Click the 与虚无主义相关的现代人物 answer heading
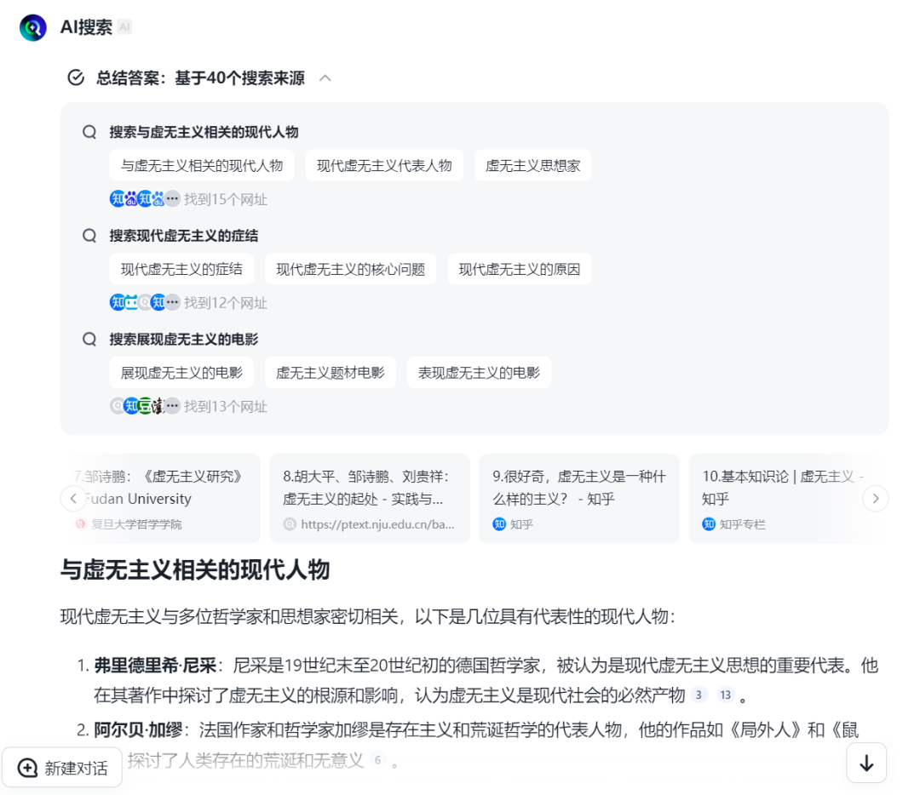Screen dimensions: 920x795 (x=195, y=569)
